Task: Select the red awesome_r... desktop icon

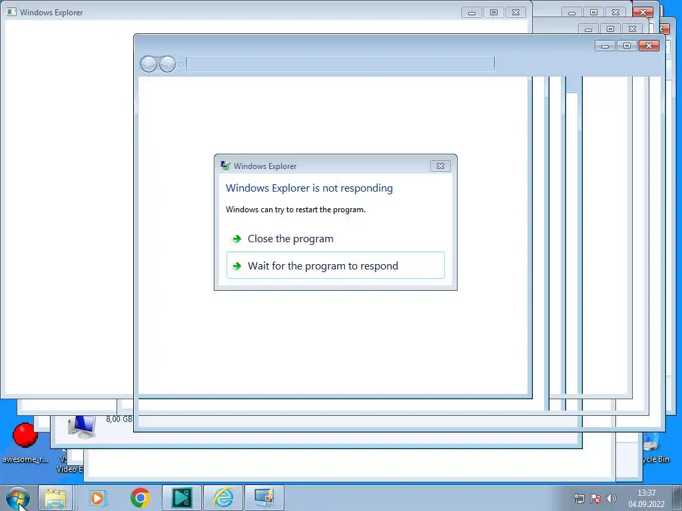Action: click(25, 442)
